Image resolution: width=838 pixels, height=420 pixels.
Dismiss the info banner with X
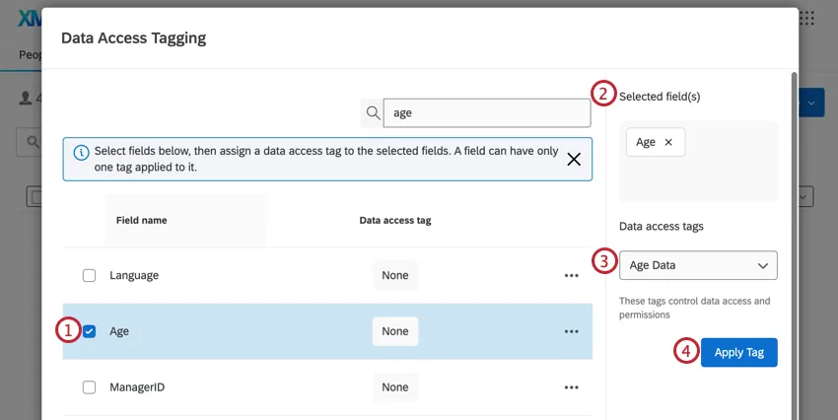[574, 159]
